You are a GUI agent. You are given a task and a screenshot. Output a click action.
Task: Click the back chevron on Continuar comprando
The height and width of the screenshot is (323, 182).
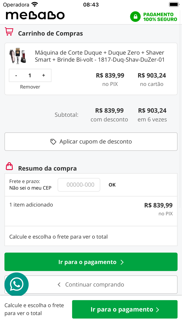(x=58, y=285)
